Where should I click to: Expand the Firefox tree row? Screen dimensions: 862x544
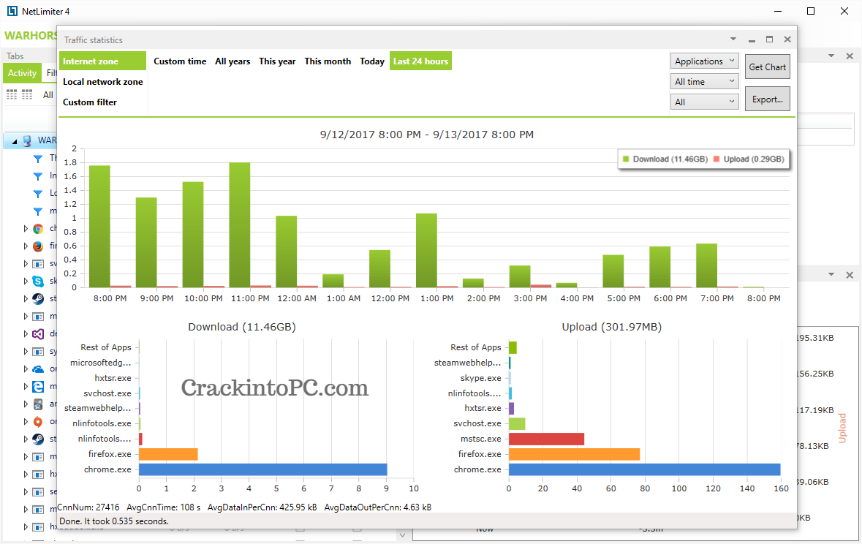[26, 246]
